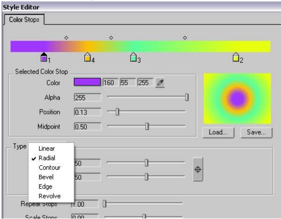The height and width of the screenshot is (219, 281).
Task: Click the Position field showing 0.13
Action: [x=88, y=112]
